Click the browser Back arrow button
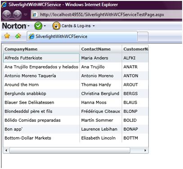The height and width of the screenshot is (169, 183). (x=7, y=14)
